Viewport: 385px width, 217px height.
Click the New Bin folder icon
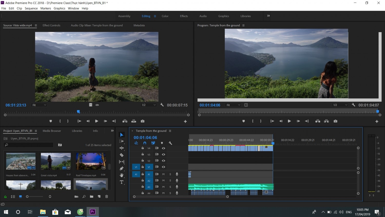[x=92, y=197]
